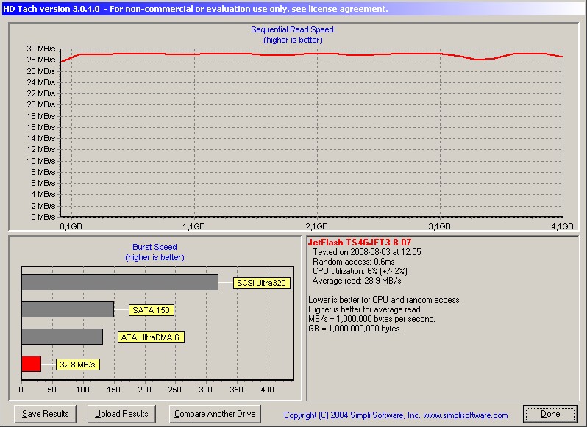
Task: Select the SATA 150 label
Action: pyautogui.click(x=152, y=310)
